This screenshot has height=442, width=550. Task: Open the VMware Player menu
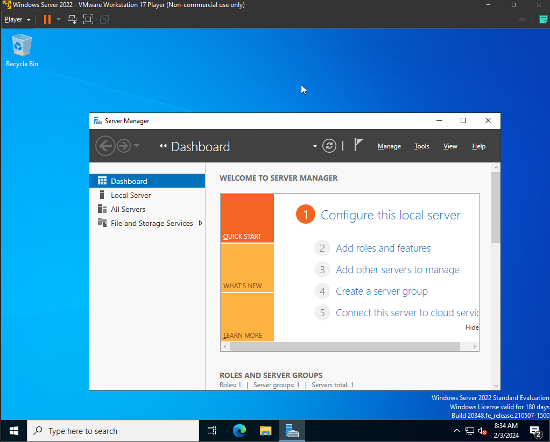pyautogui.click(x=18, y=20)
